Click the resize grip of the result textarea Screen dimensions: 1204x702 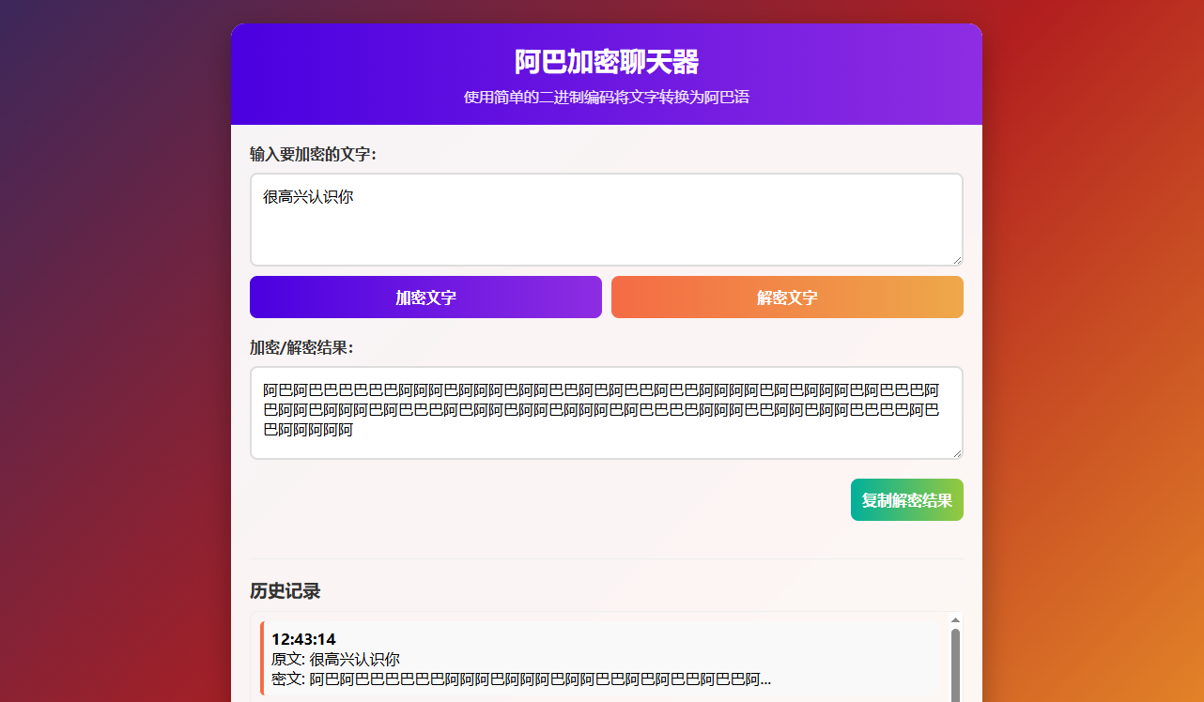956,452
